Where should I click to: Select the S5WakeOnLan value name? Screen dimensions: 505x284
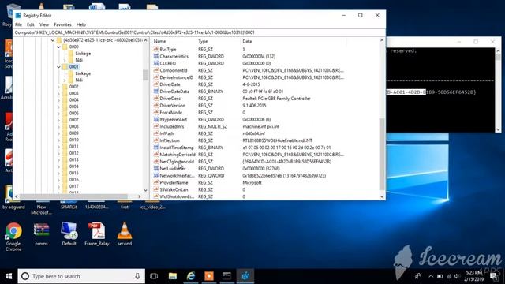tap(174, 189)
